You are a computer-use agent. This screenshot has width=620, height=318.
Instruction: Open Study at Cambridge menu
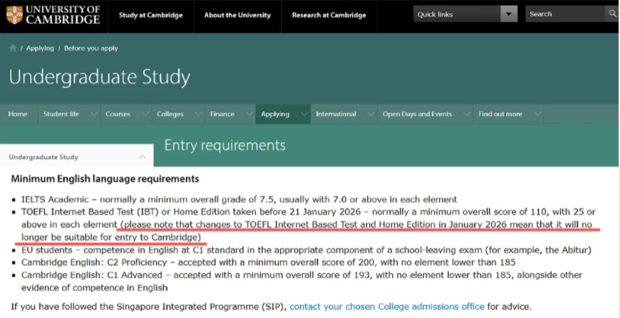(x=150, y=15)
